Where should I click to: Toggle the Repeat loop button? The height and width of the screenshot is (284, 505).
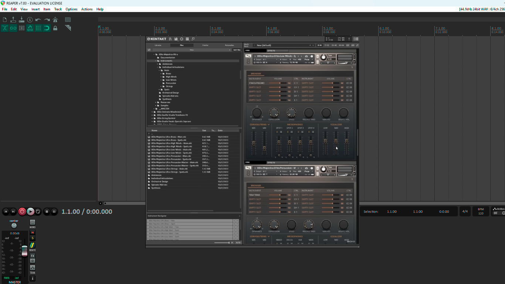[x=38, y=212]
